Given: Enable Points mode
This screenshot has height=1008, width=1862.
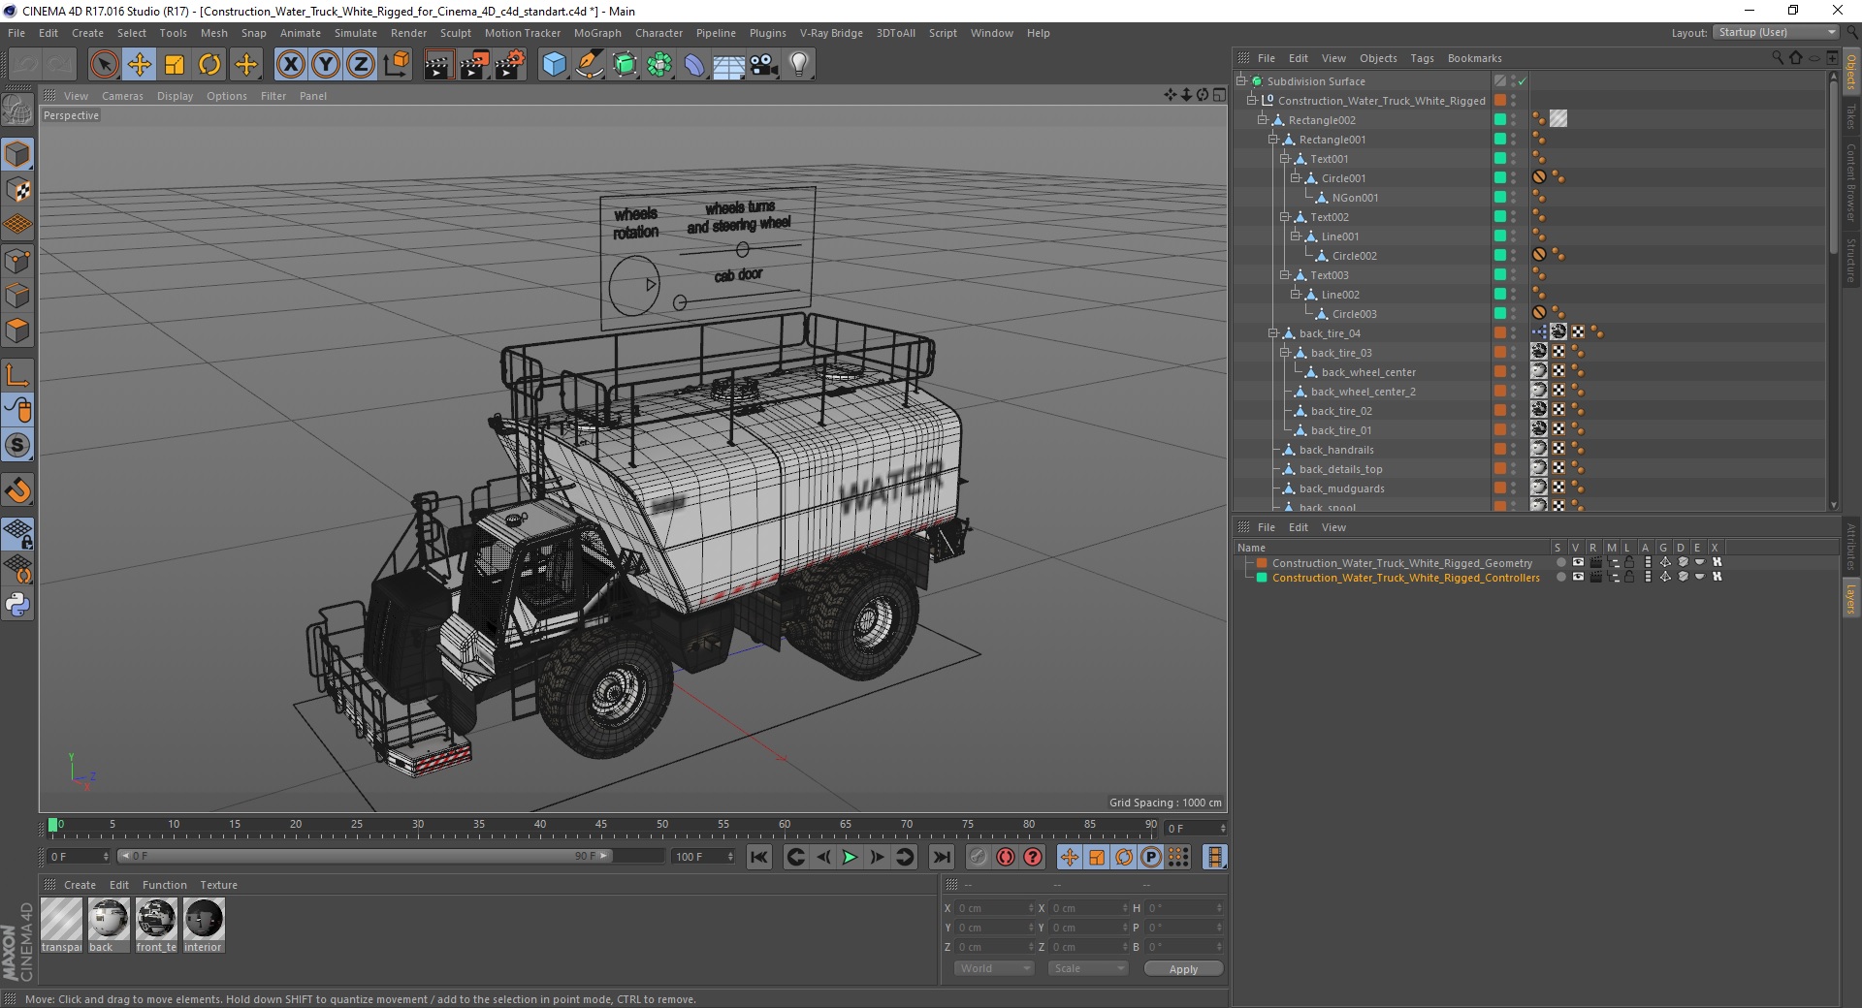Looking at the screenshot, I should (17, 261).
